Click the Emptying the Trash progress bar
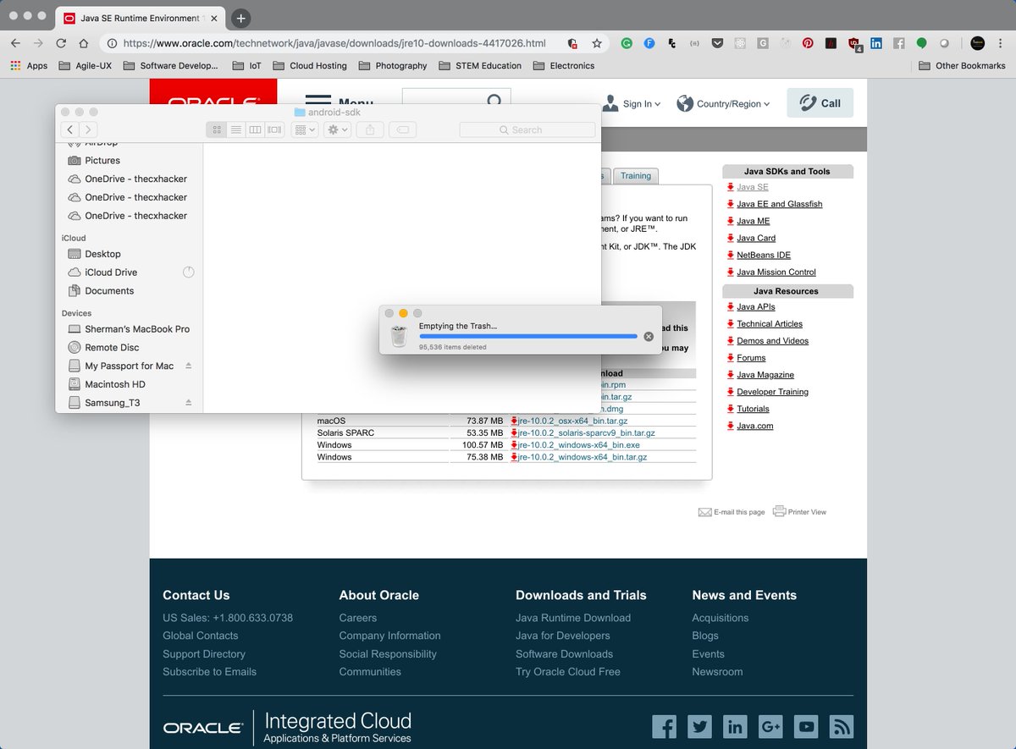1016x749 pixels. click(527, 336)
